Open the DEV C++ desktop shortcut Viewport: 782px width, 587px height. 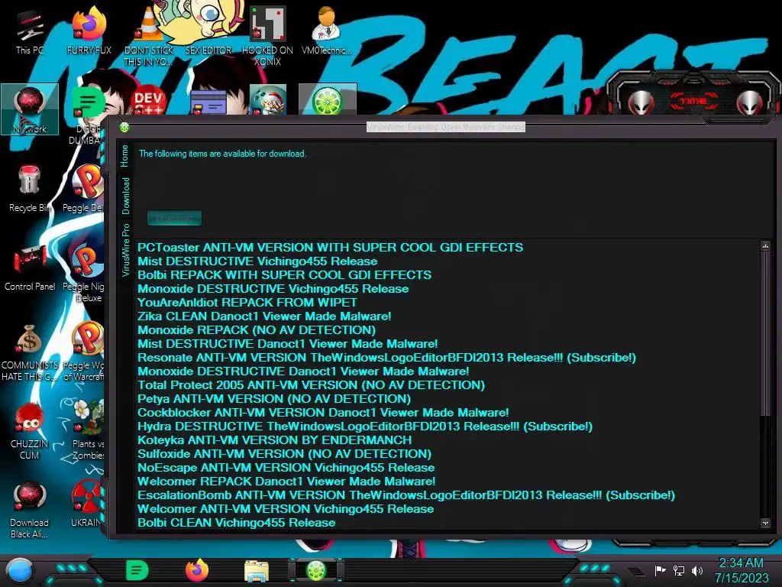coord(148,102)
